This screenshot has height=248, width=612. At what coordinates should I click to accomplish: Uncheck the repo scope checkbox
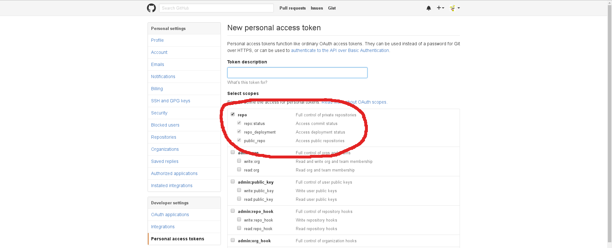233,114
